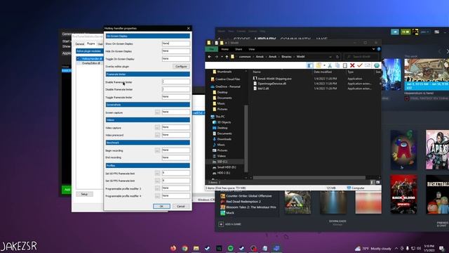This screenshot has height=253, width=449.
Task: Switch to the Plugins tab
Action: [91, 44]
